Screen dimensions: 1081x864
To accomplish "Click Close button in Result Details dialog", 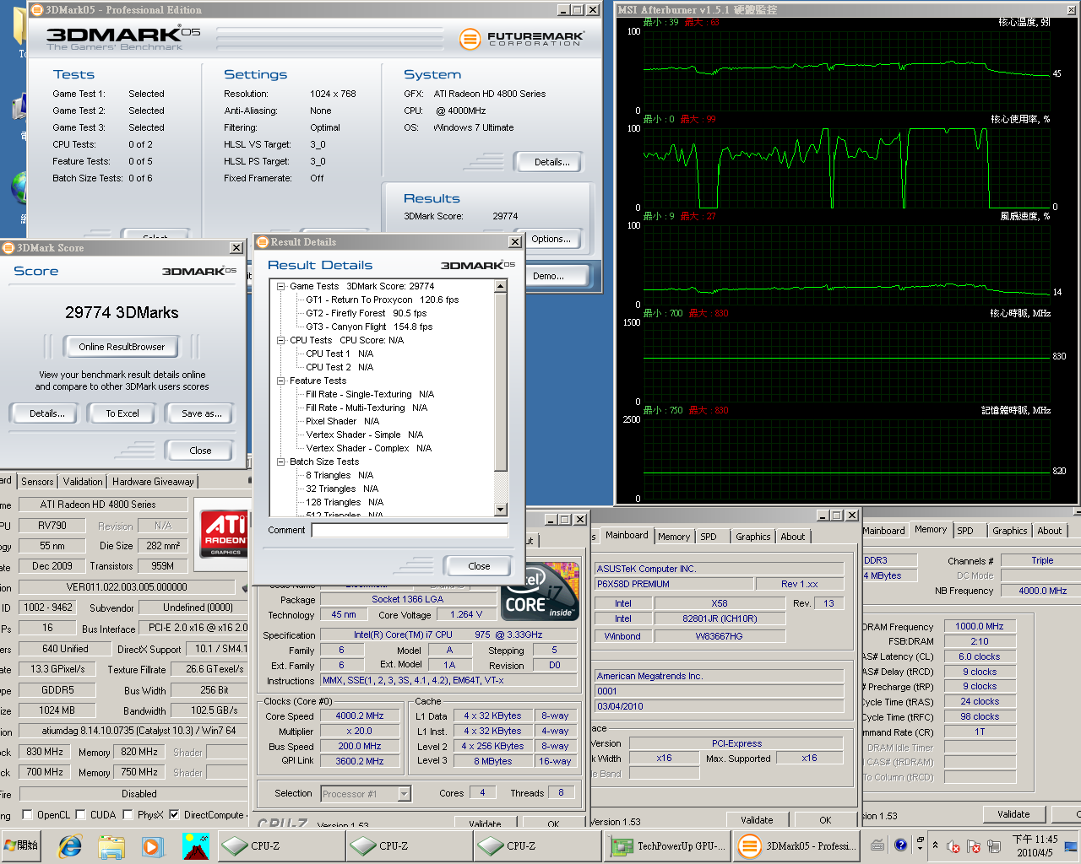I will click(479, 566).
